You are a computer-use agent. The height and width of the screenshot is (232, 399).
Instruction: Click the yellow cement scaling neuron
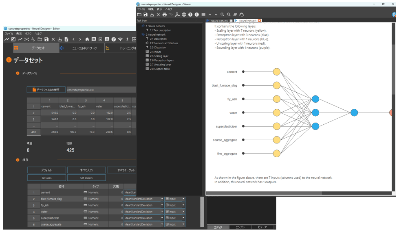[x=277, y=72]
